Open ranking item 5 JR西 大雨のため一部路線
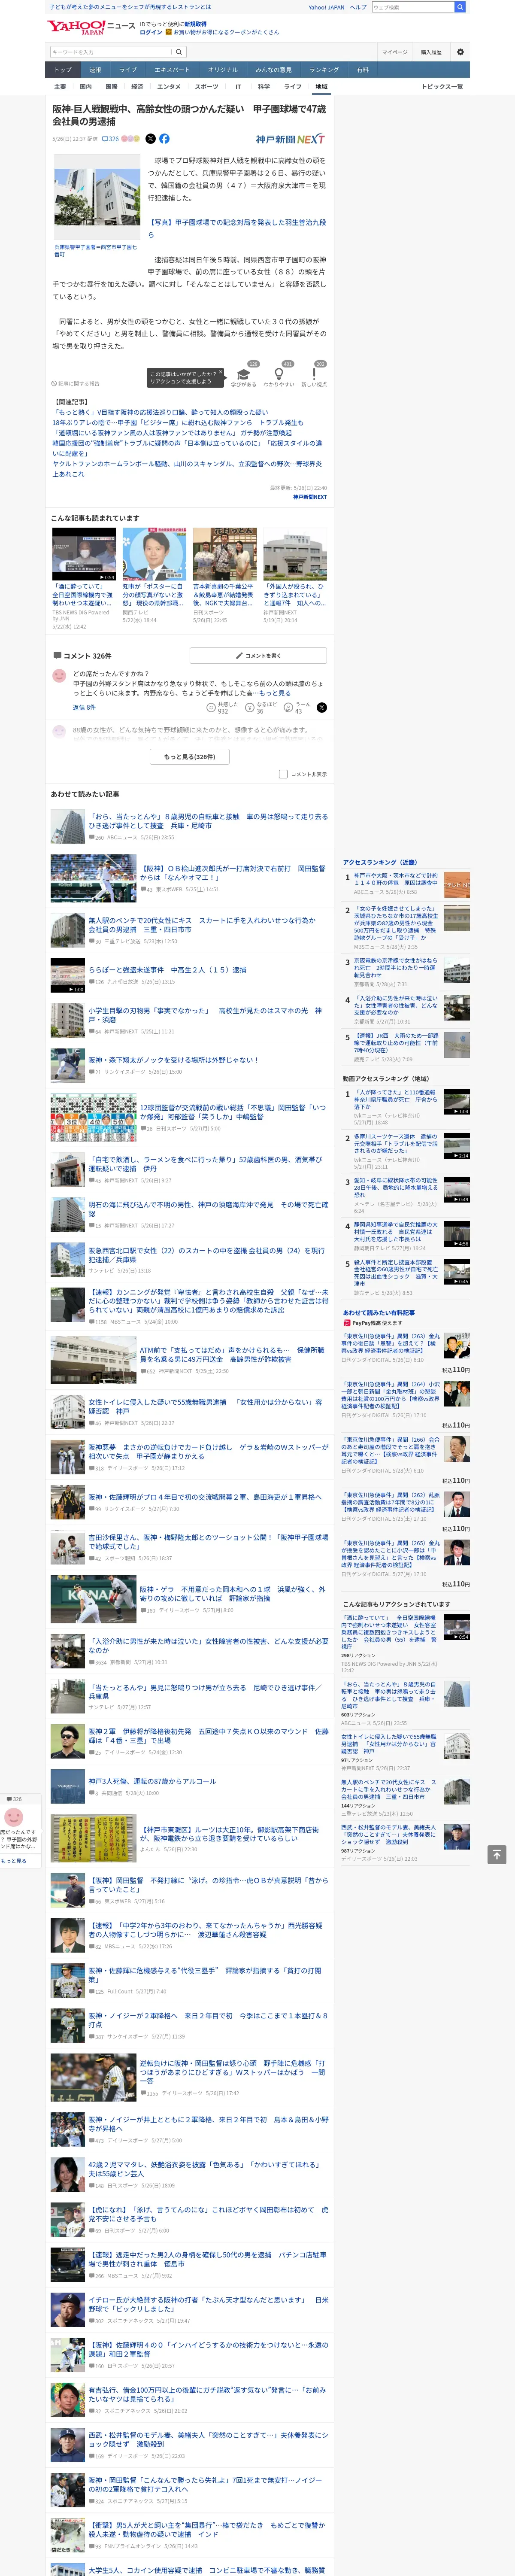Image resolution: width=515 pixels, height=2576 pixels. click(396, 1043)
